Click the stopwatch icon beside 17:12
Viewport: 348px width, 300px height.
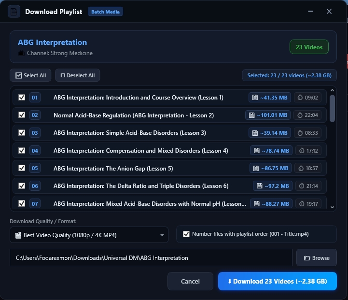(302, 151)
